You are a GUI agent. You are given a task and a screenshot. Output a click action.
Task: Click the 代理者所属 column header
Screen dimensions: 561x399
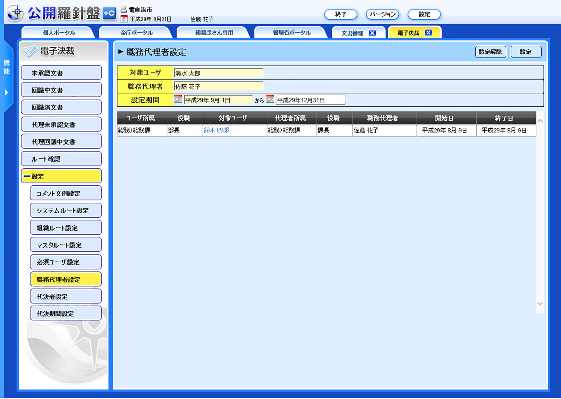[292, 118]
